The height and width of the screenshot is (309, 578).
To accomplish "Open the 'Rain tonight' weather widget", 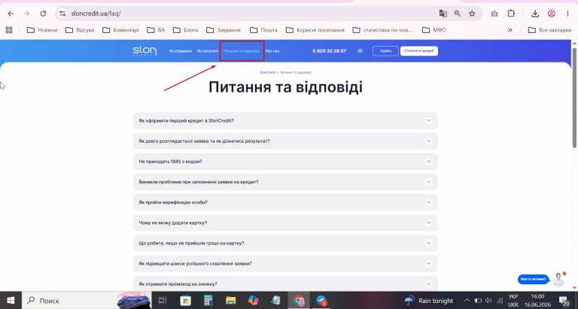I will (x=429, y=301).
